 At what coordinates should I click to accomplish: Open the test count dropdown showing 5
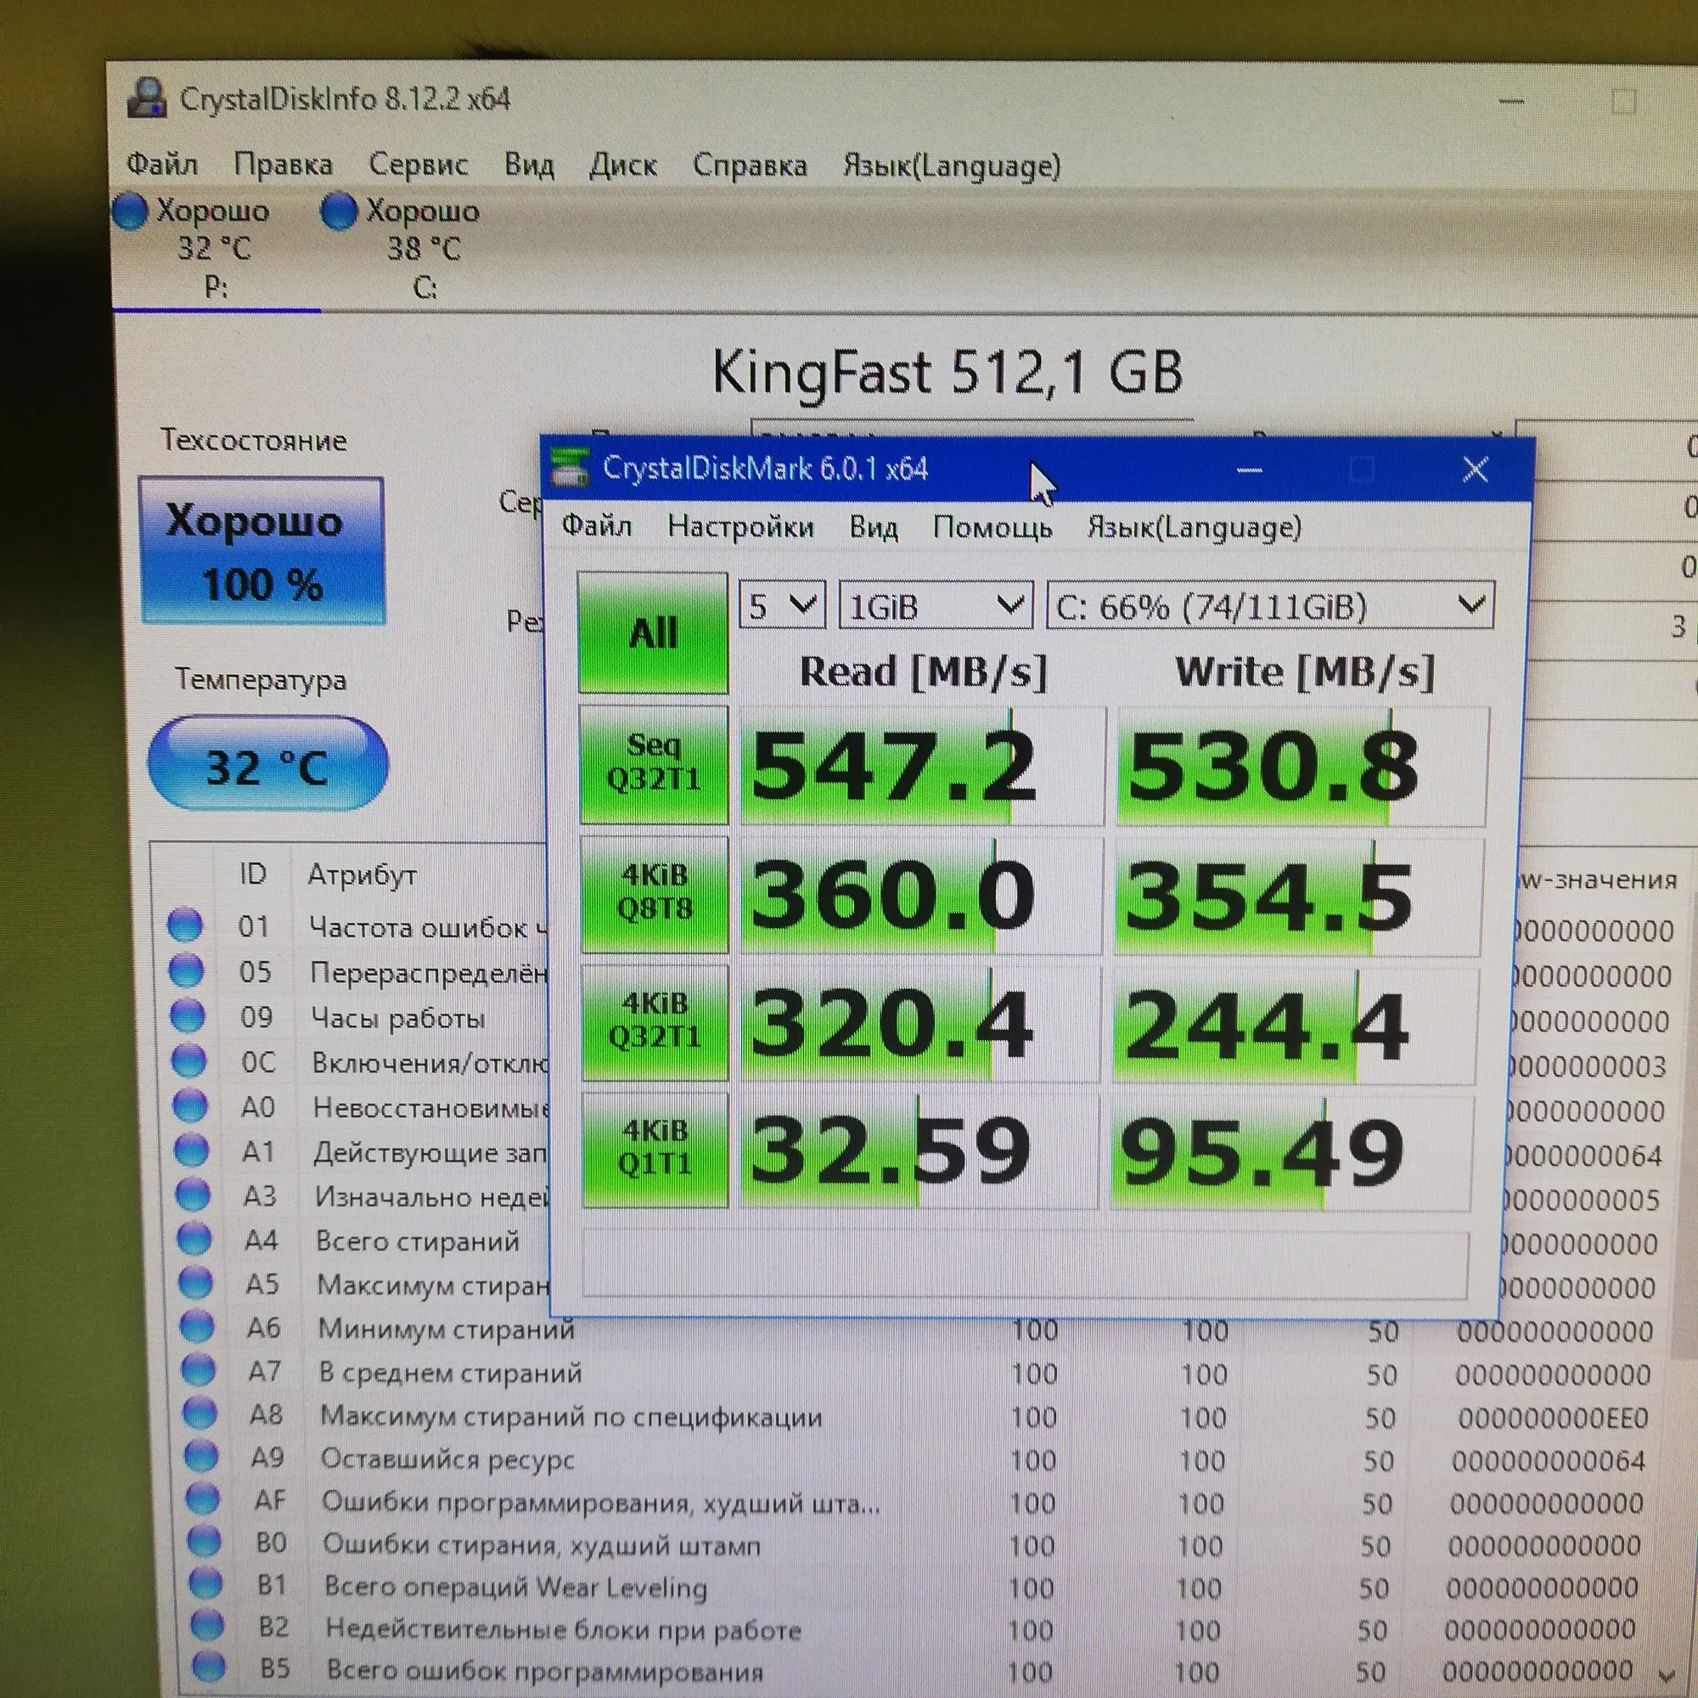(781, 605)
